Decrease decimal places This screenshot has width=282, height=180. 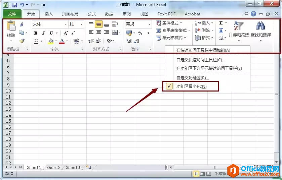point(137,41)
